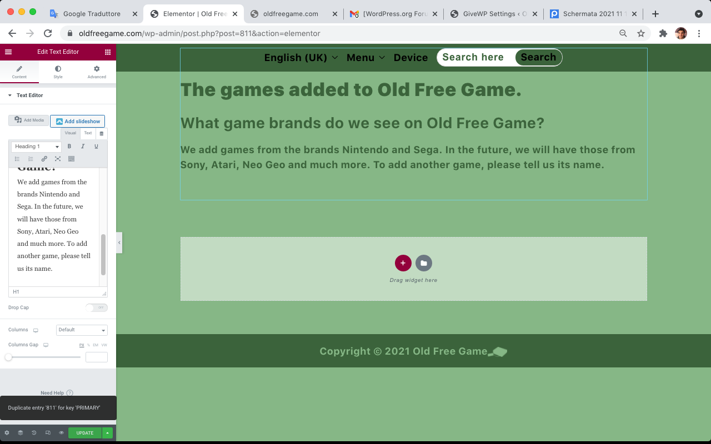
Task: Toggle bold formatting in text editor
Action: point(69,147)
